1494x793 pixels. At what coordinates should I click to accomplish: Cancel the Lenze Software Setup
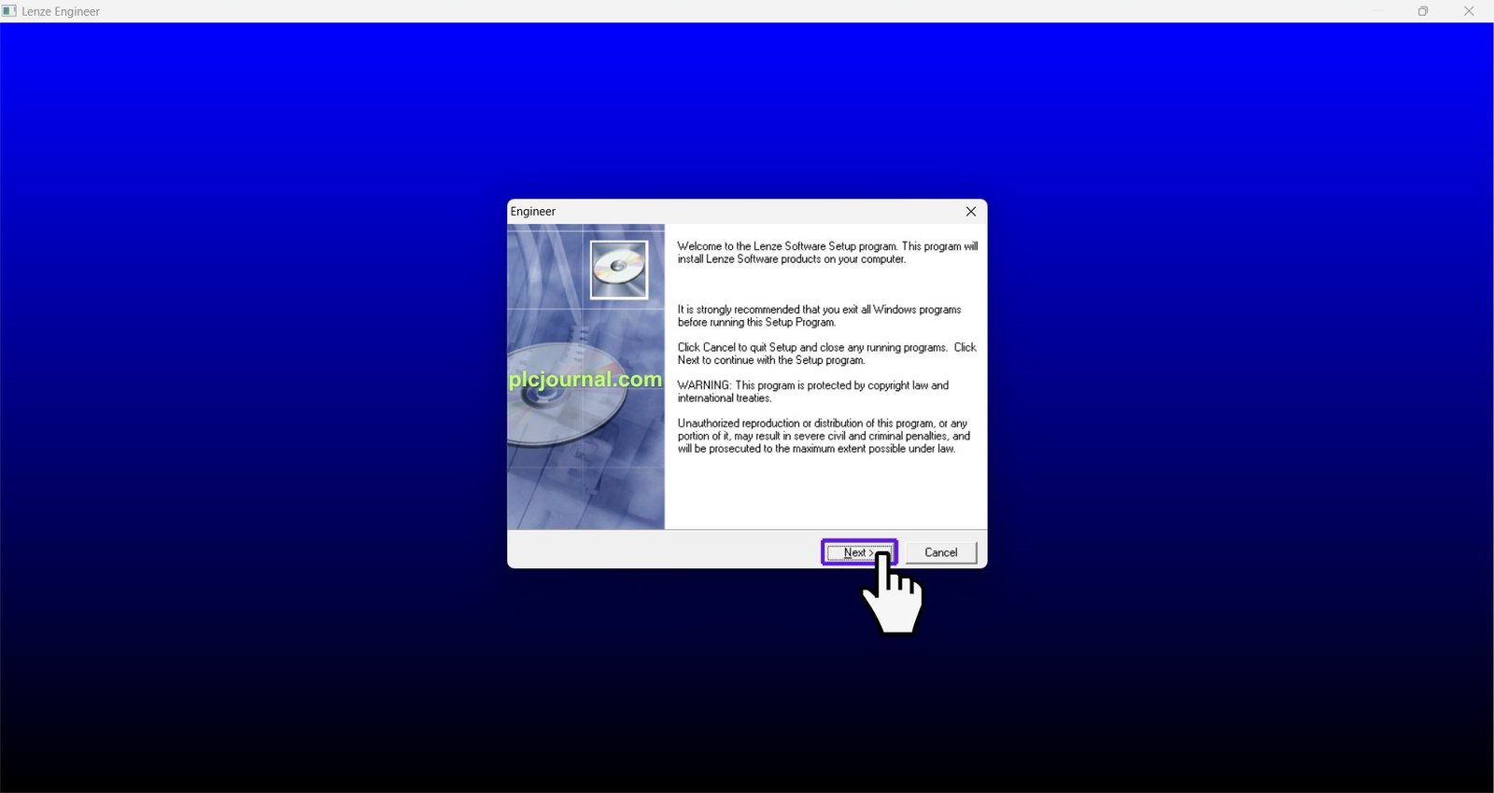pos(940,552)
